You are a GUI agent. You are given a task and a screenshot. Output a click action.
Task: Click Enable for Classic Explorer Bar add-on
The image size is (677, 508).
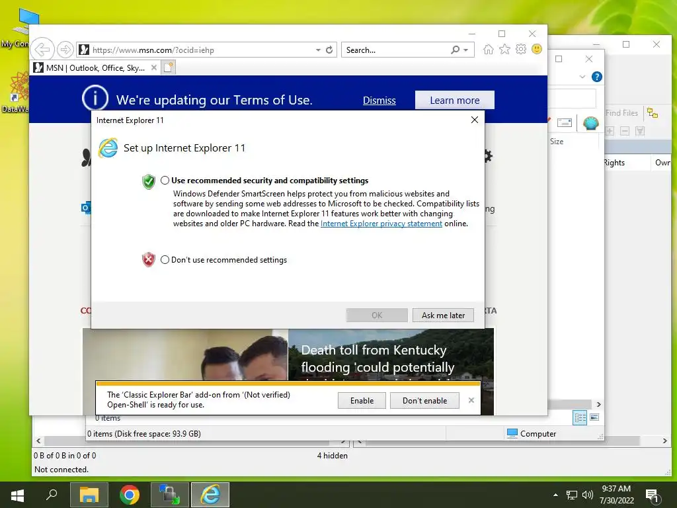point(362,400)
